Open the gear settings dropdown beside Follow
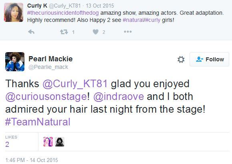232x164 pixels. click(x=181, y=59)
